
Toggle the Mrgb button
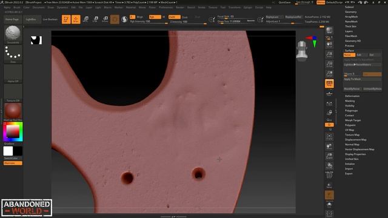click(140, 17)
